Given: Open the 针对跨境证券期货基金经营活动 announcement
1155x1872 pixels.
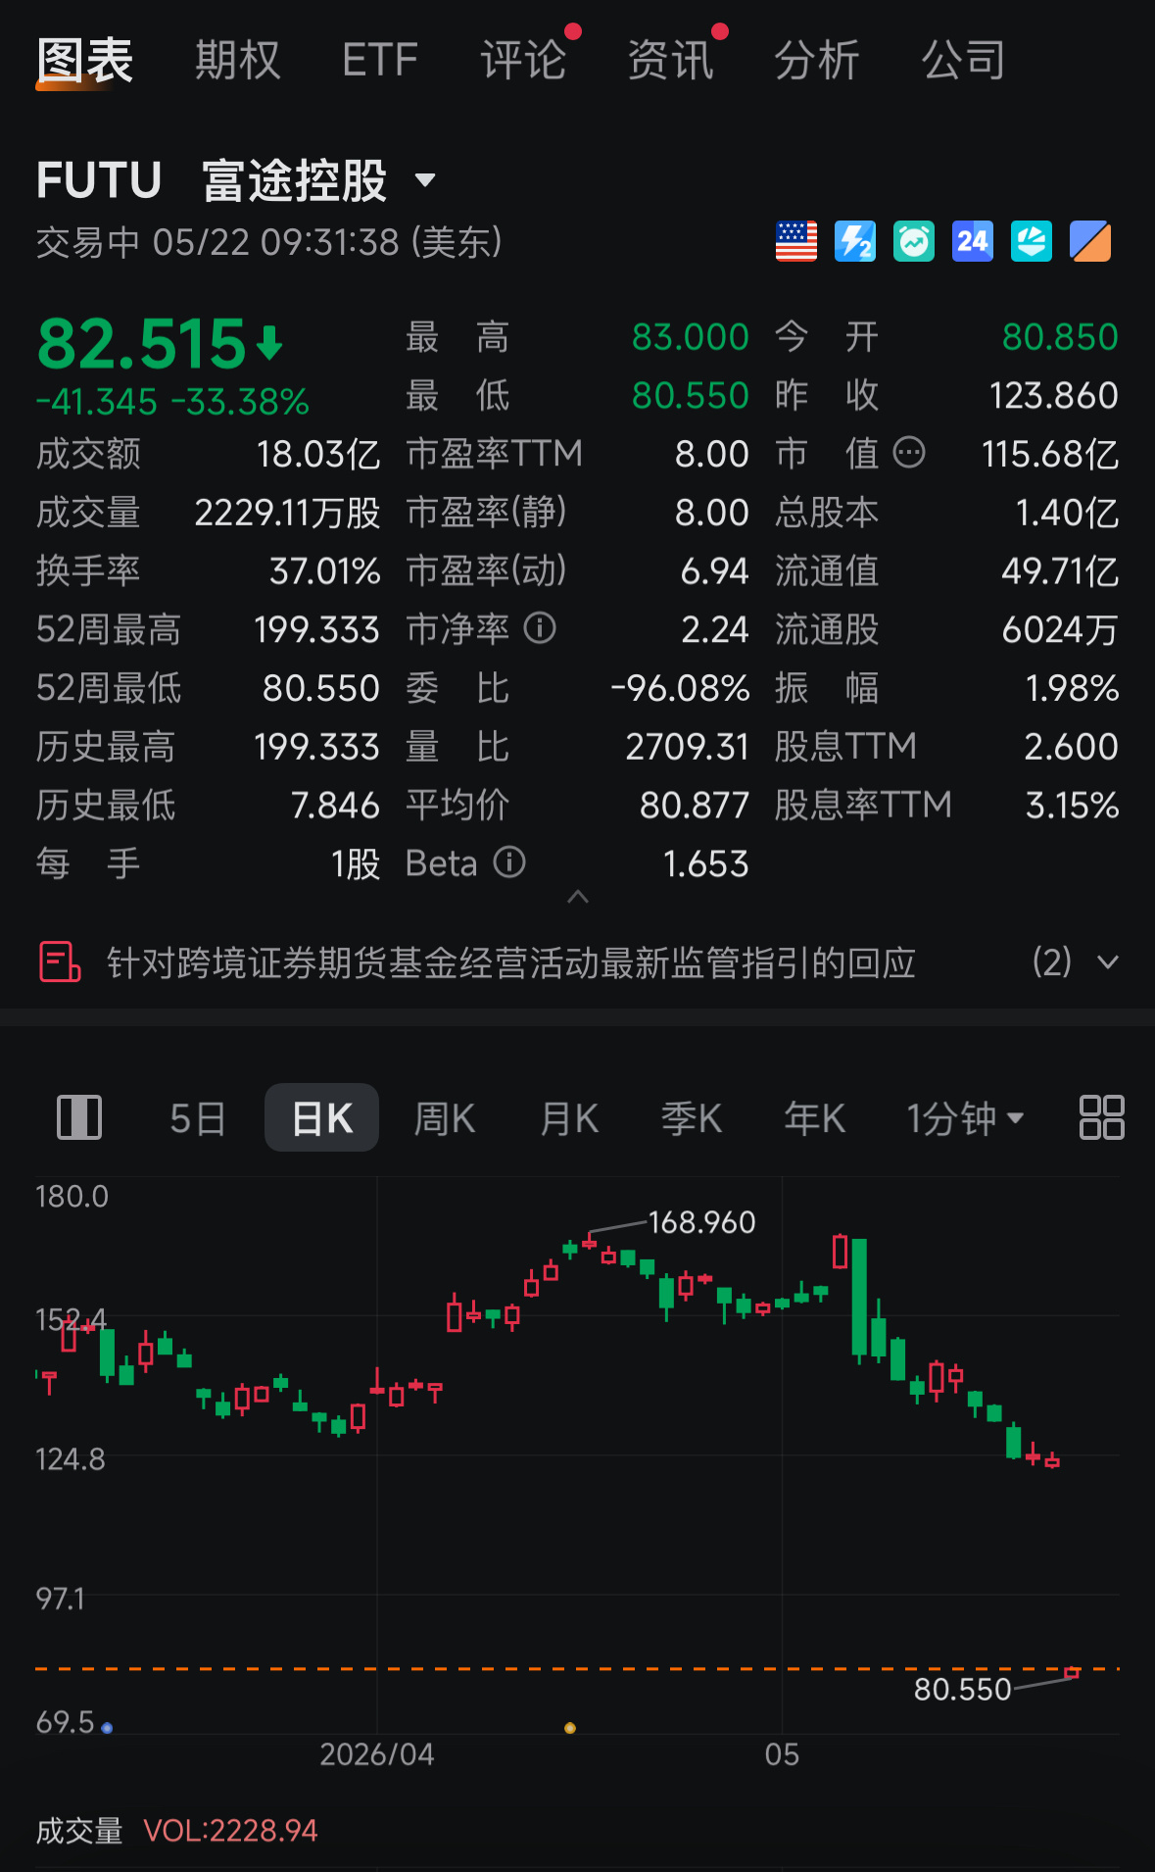Looking at the screenshot, I should pyautogui.click(x=510, y=962).
